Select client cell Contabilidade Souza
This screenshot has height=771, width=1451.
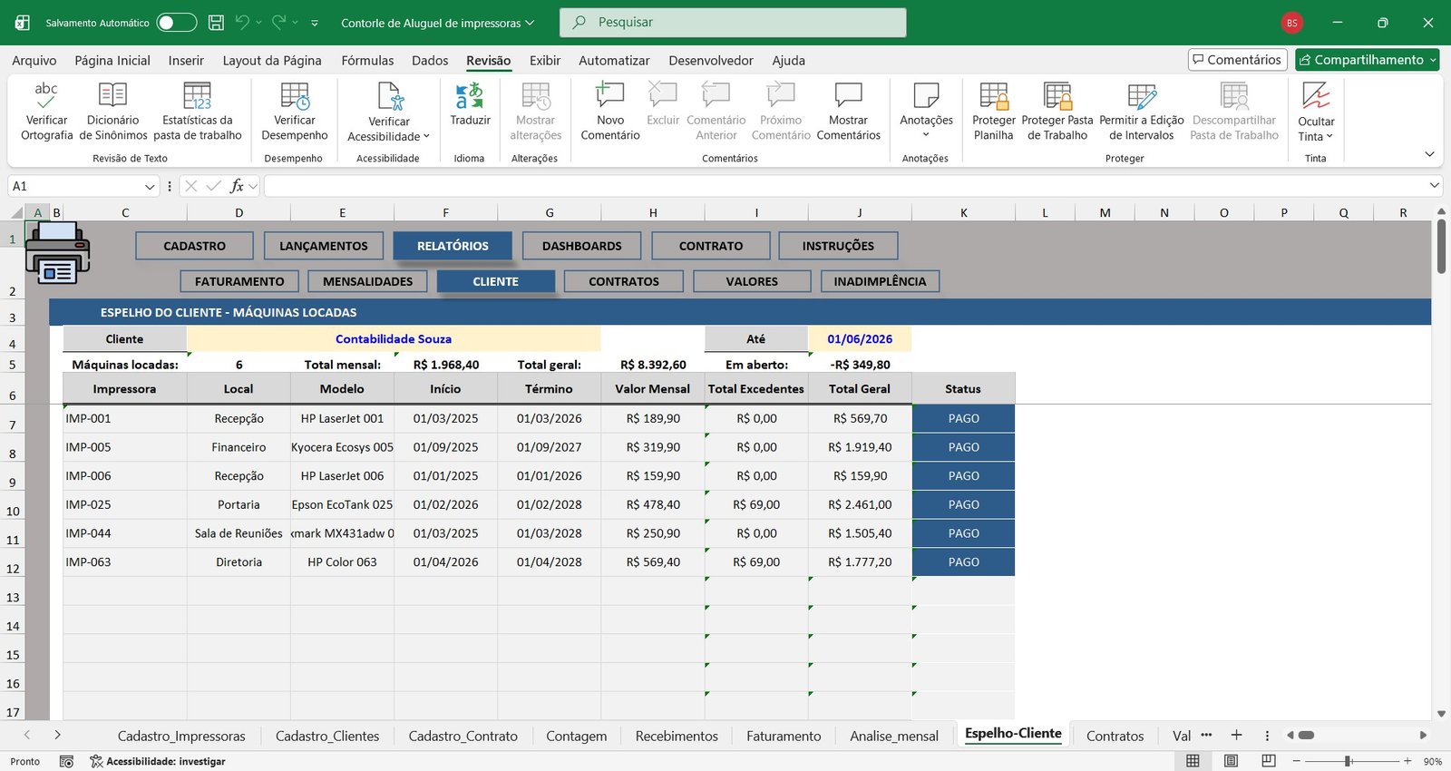394,339
